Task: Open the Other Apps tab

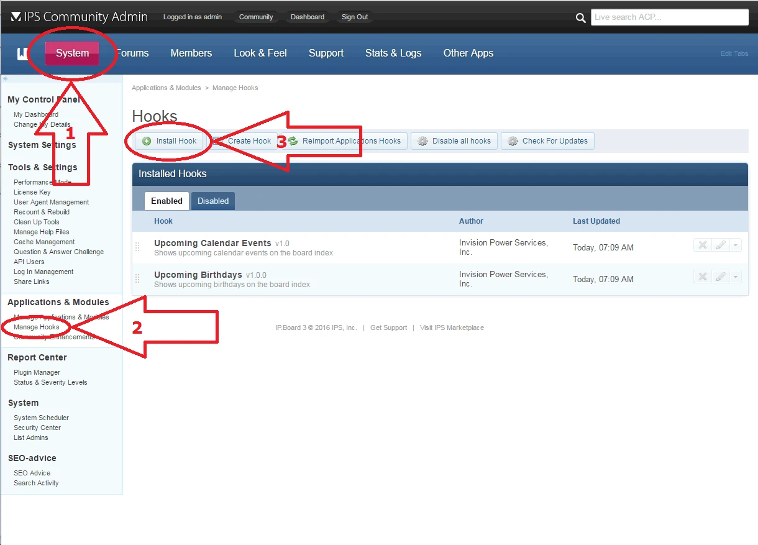Action: point(468,53)
